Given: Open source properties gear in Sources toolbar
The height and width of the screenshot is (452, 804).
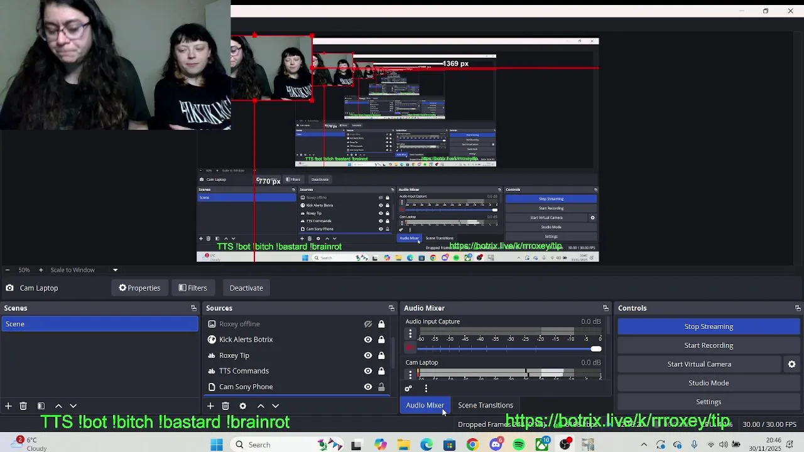Looking at the screenshot, I should tap(243, 406).
